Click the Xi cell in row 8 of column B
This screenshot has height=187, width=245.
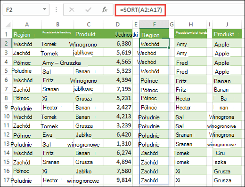(x=57, y=98)
